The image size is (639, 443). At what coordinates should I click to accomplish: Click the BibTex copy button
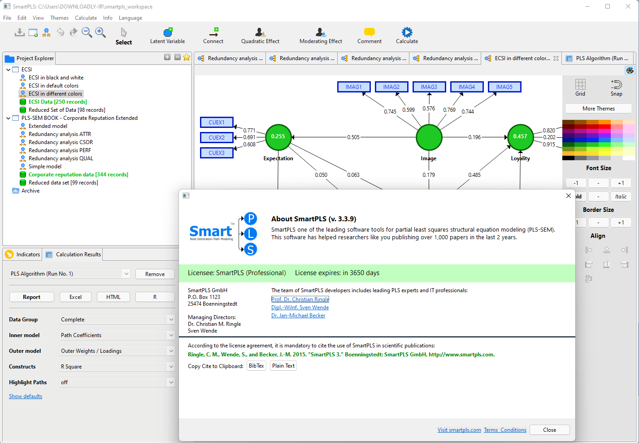256,366
